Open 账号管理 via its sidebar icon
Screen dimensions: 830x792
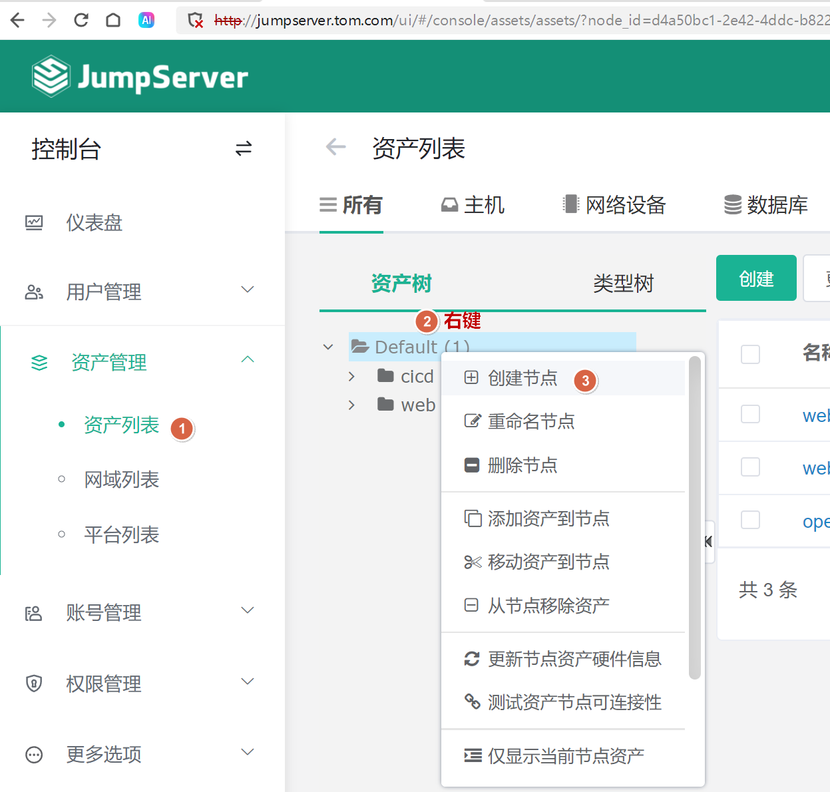pos(34,612)
